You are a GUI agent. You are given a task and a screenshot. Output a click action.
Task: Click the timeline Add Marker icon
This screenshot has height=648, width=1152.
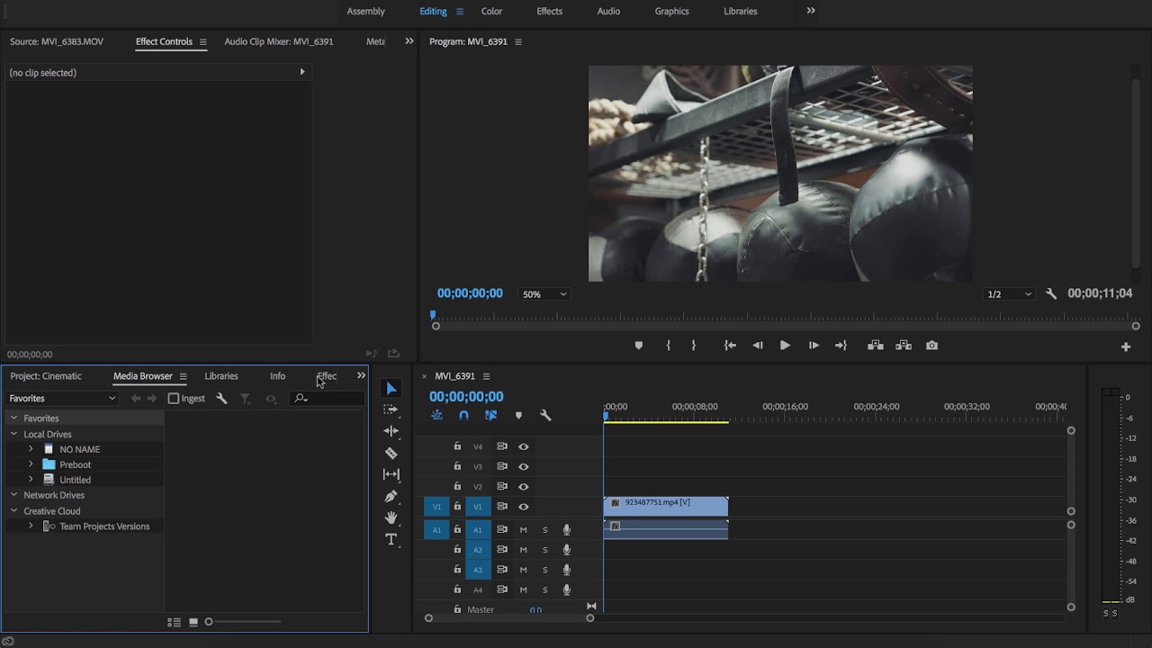518,415
